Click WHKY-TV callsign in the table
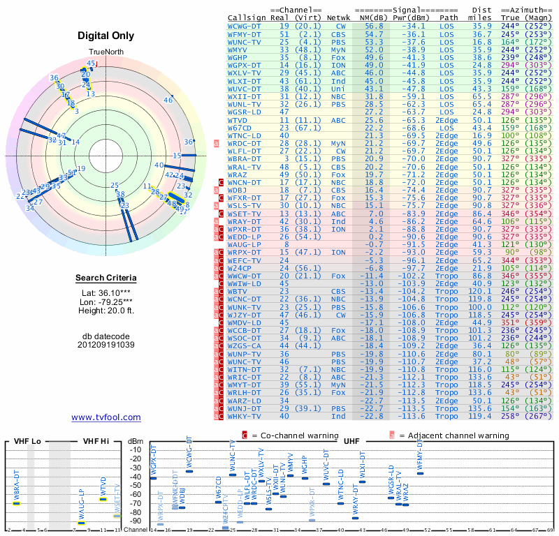The image size is (559, 536). point(244,417)
